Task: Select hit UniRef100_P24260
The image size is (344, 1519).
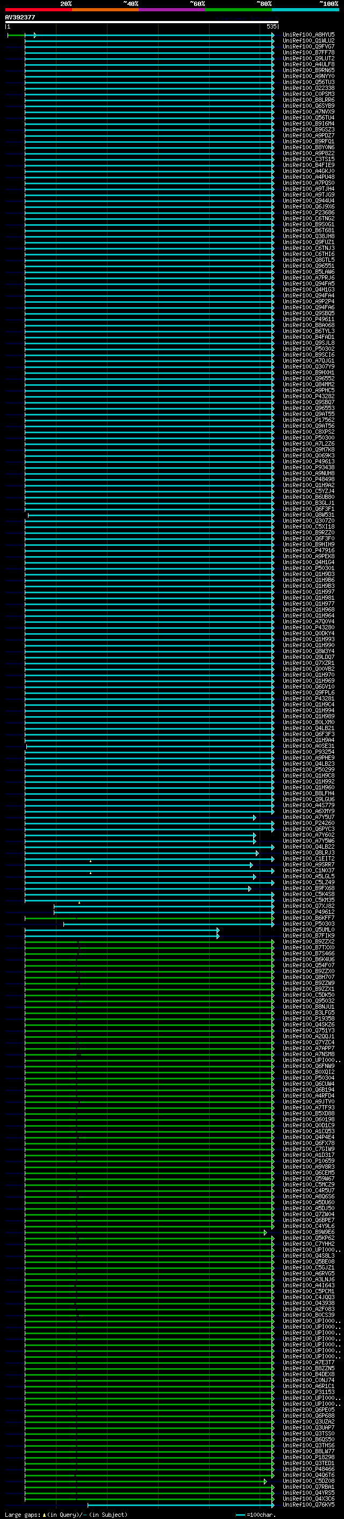Action: pyautogui.click(x=309, y=823)
